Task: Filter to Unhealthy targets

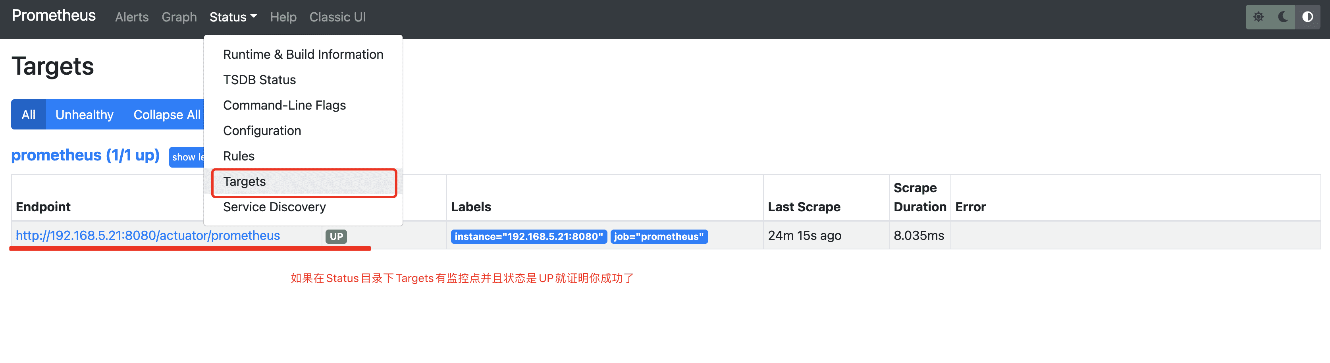Action: [x=85, y=115]
